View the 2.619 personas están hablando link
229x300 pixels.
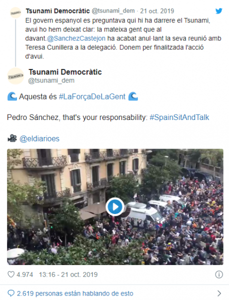[75, 293]
